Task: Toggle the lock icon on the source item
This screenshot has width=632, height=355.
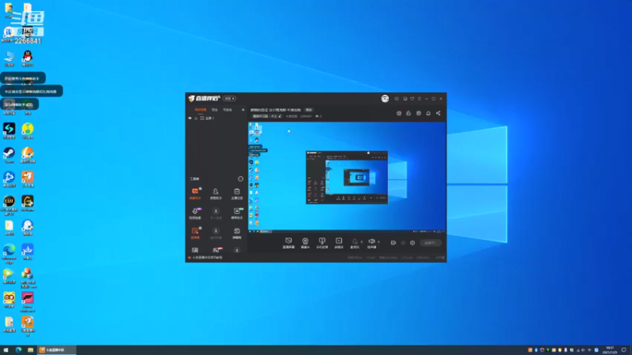Action: (x=196, y=118)
